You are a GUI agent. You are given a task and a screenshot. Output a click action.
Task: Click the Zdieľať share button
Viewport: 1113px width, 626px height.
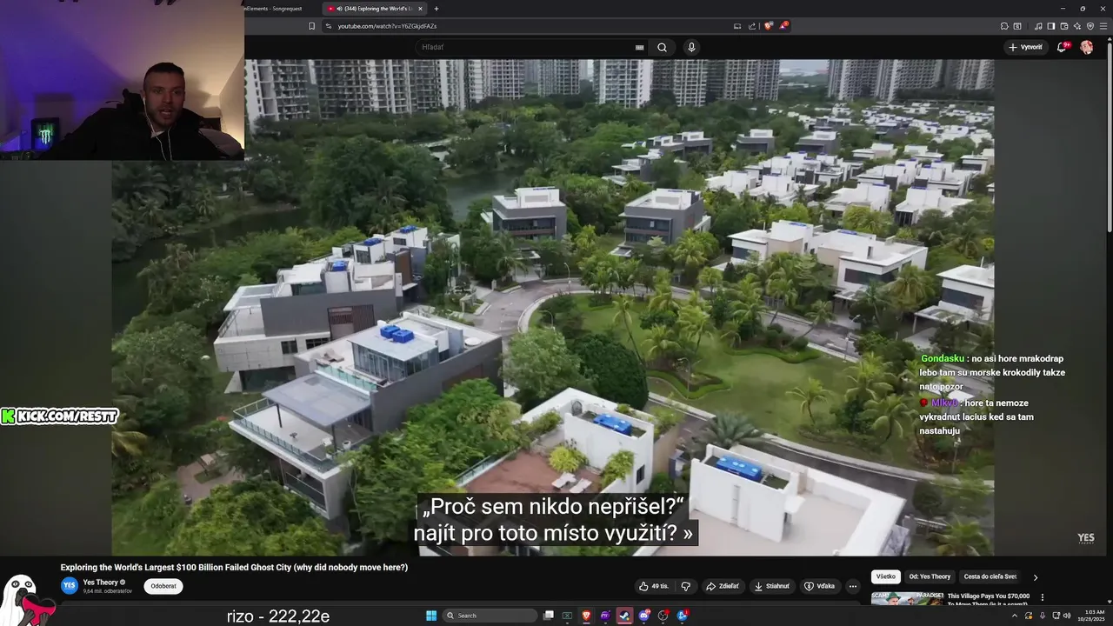coord(723,586)
